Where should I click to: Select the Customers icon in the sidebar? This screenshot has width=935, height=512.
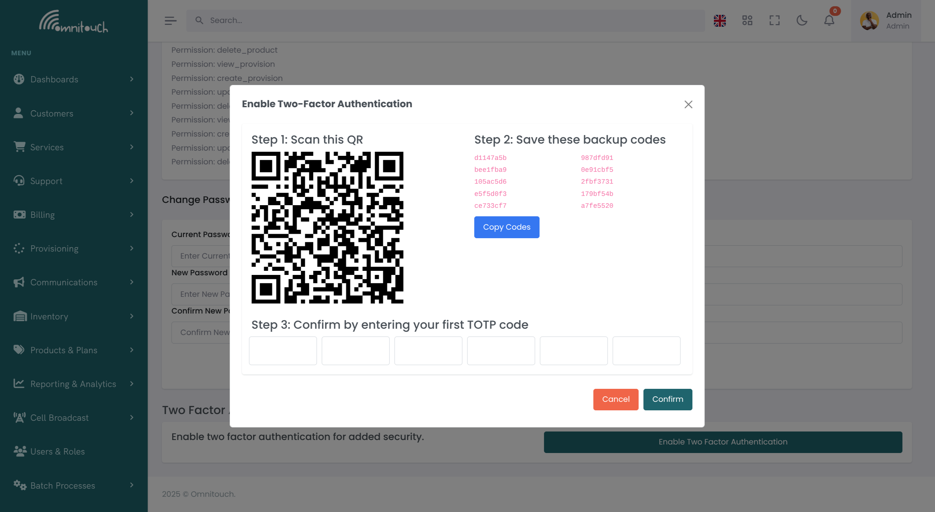click(x=19, y=113)
